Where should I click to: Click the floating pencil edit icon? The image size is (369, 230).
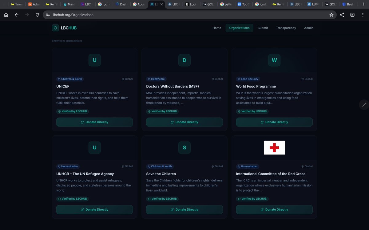click(x=364, y=105)
